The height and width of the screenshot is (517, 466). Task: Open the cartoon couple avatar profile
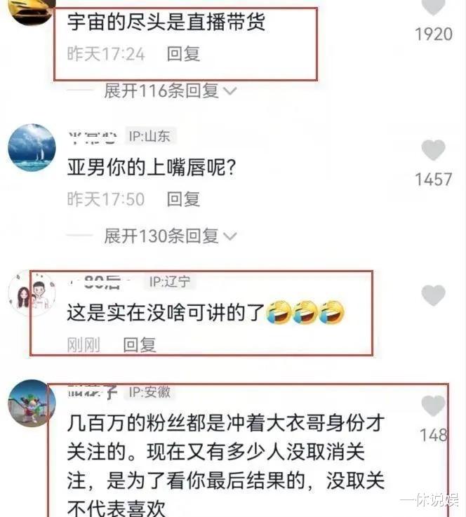point(32,293)
